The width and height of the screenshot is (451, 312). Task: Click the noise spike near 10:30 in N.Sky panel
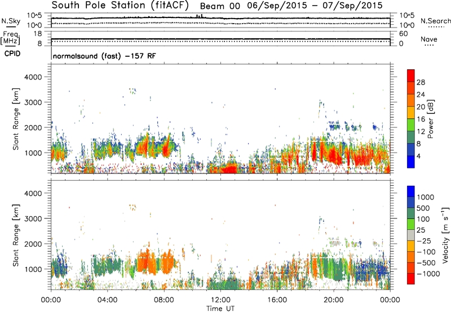200,16
